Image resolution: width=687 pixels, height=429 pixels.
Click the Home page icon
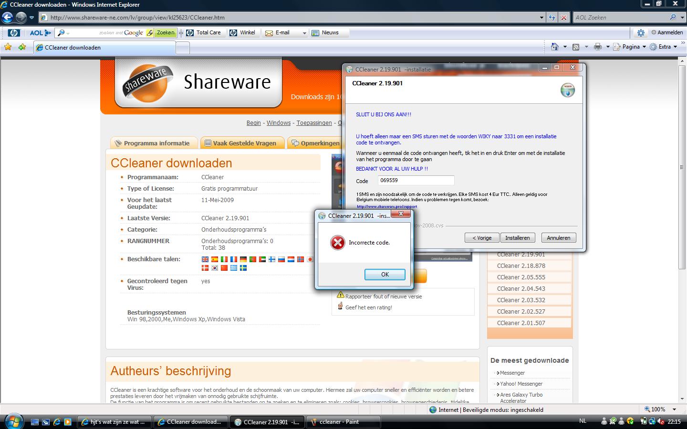click(x=554, y=47)
